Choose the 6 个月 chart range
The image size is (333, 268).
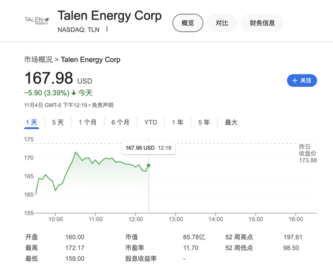(x=120, y=122)
